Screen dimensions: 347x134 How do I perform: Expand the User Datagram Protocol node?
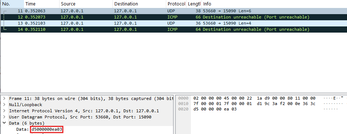click(x=4, y=117)
